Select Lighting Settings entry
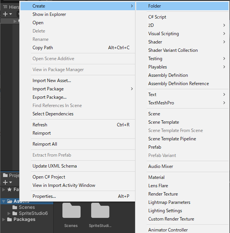Screen dimensions: 230x233 [182, 211]
